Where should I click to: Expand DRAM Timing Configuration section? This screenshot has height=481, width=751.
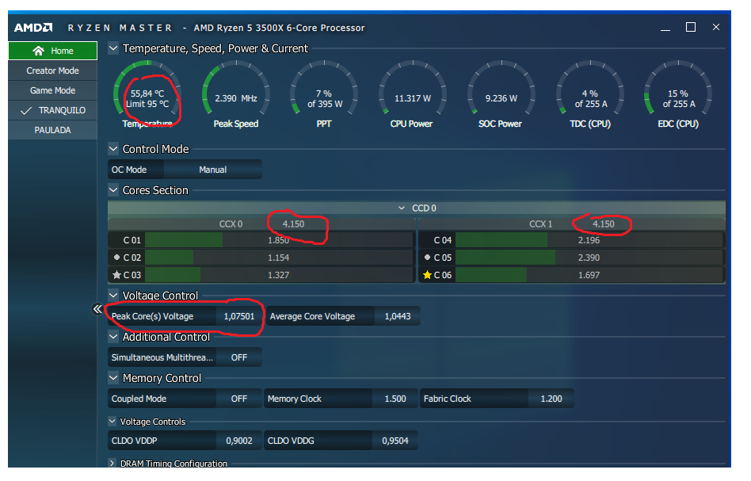click(112, 464)
